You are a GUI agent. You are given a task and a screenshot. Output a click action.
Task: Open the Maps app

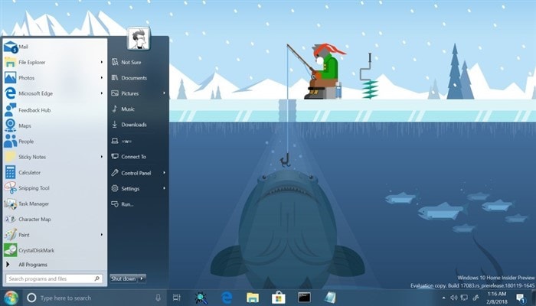coord(54,125)
